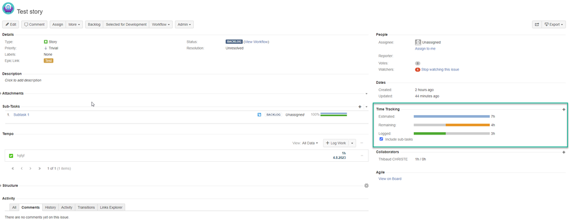Click the Updated 44 minutes ago value
Image resolution: width=569 pixels, height=221 pixels.
click(x=427, y=96)
